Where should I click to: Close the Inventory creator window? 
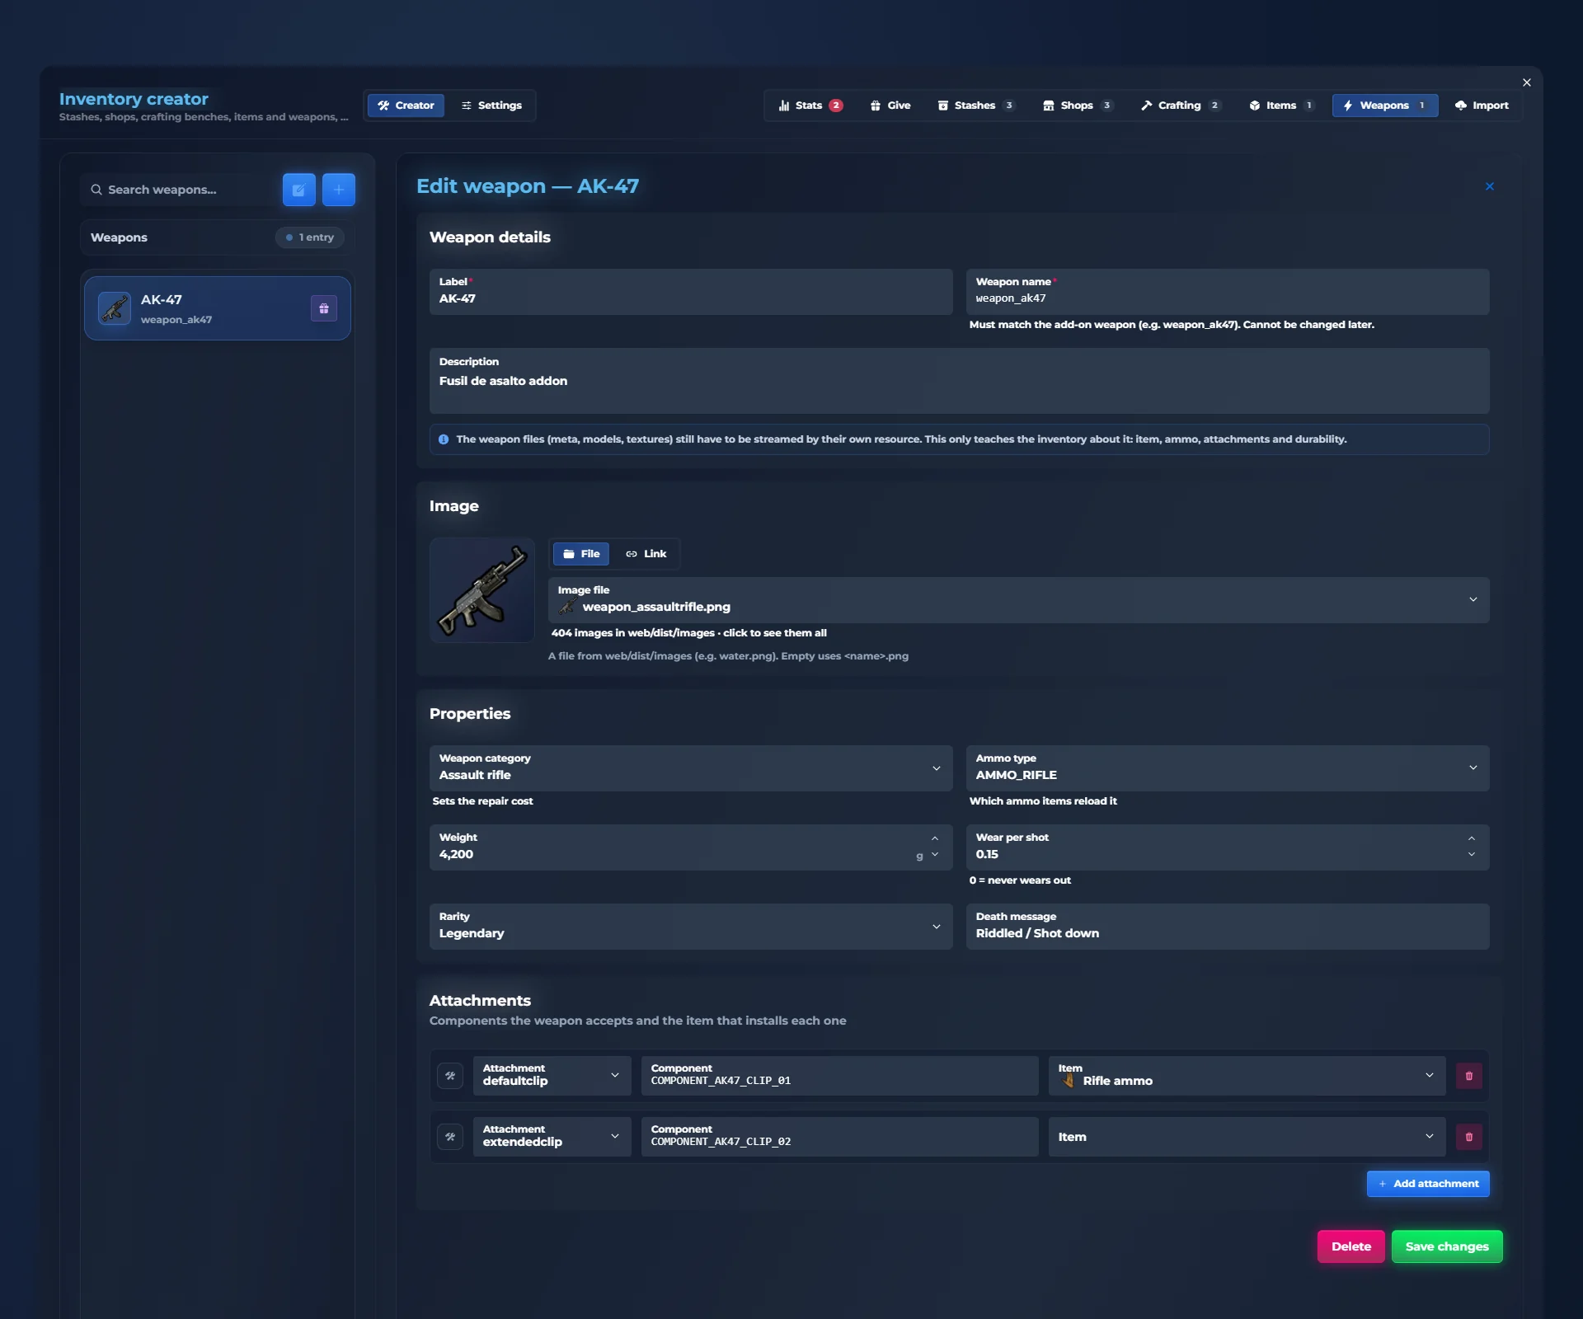pyautogui.click(x=1527, y=82)
